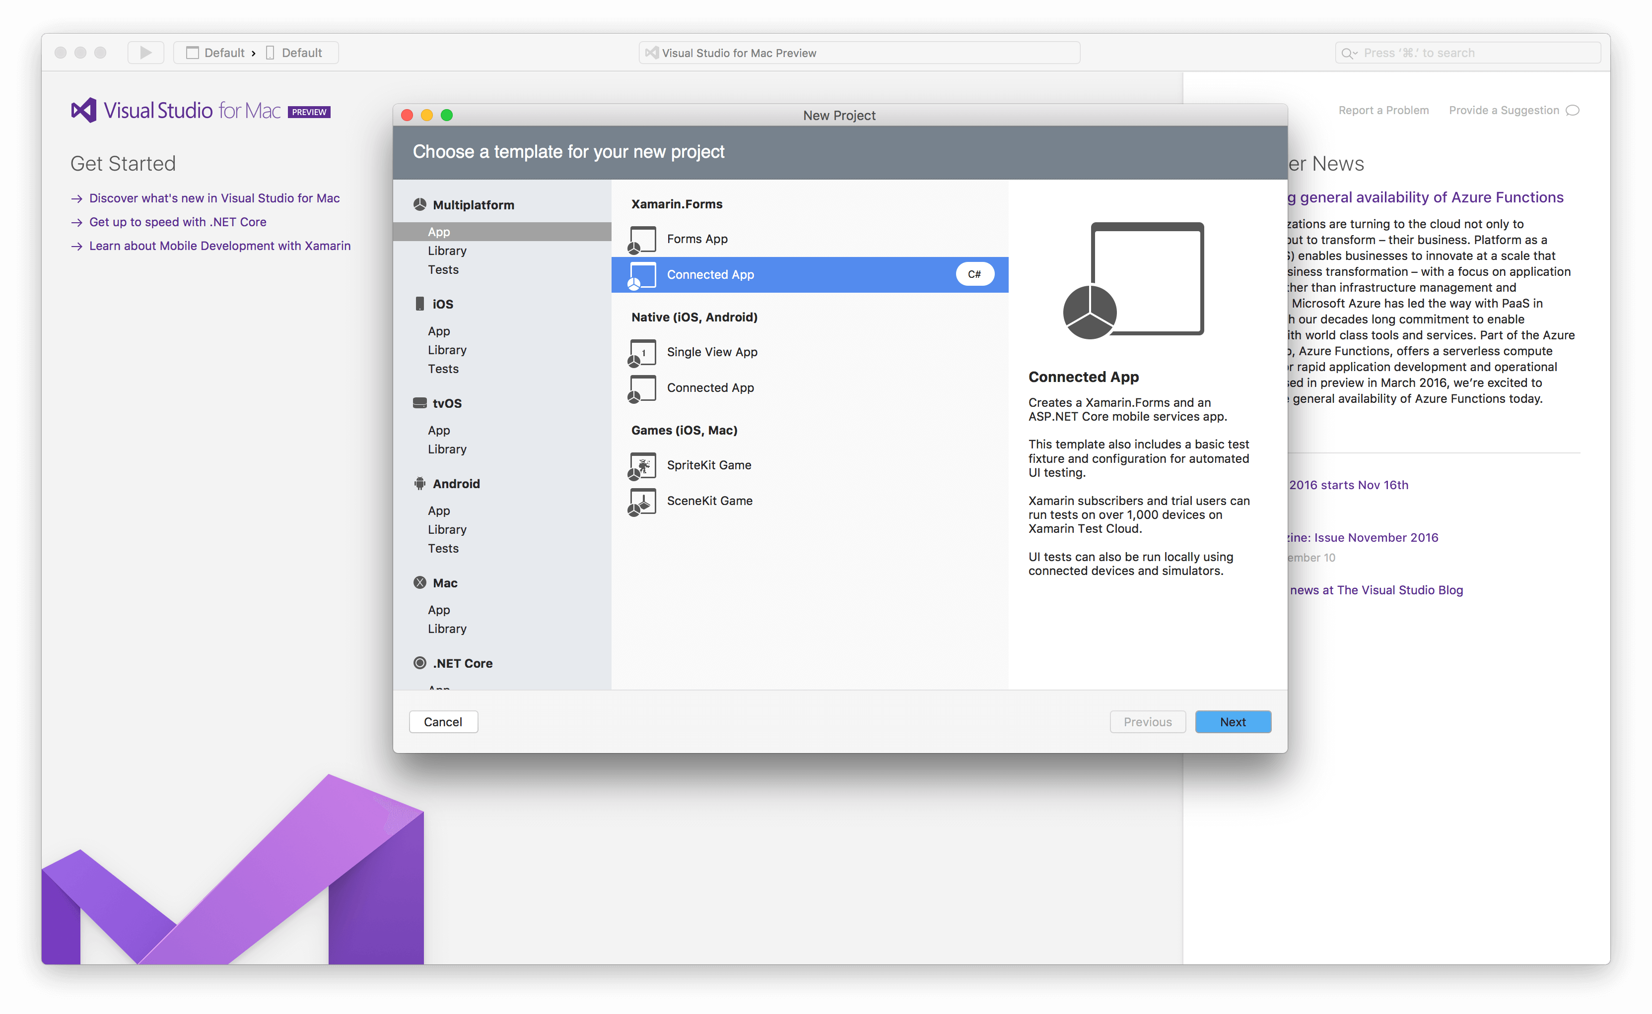Click Multiplatform Library option
The image size is (1652, 1014).
coord(447,251)
